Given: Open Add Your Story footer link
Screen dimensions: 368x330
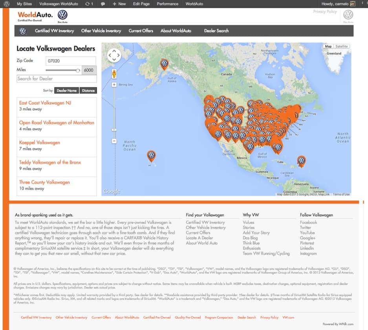Looking at the screenshot, I should point(256,233).
